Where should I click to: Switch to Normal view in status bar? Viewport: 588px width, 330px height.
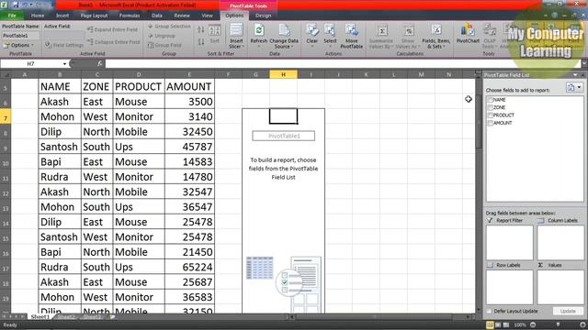coord(490,324)
